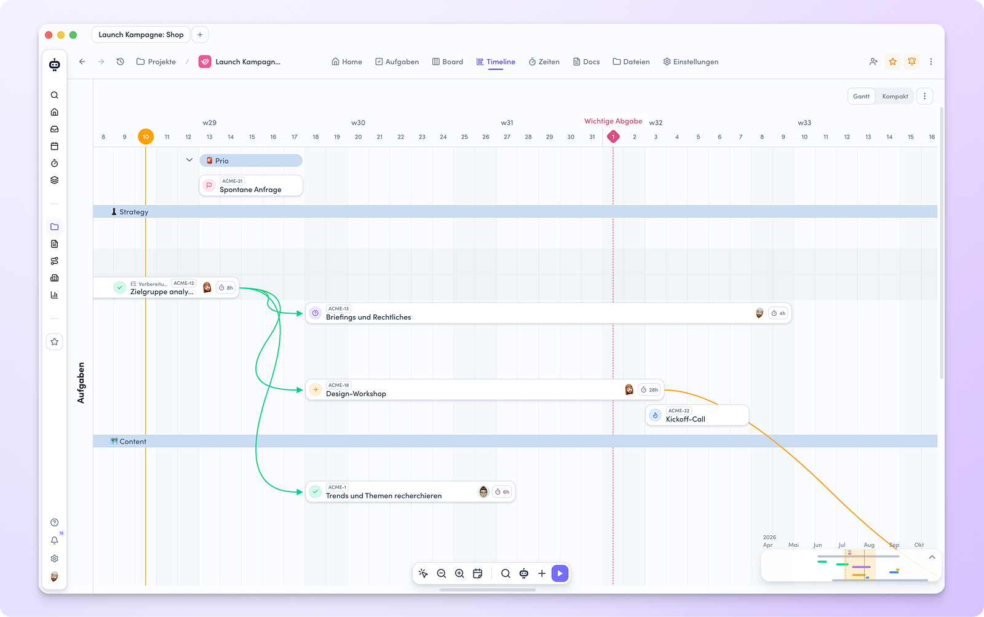984x617 pixels.
Task: Switch to Kompakt view mode
Action: pos(895,97)
